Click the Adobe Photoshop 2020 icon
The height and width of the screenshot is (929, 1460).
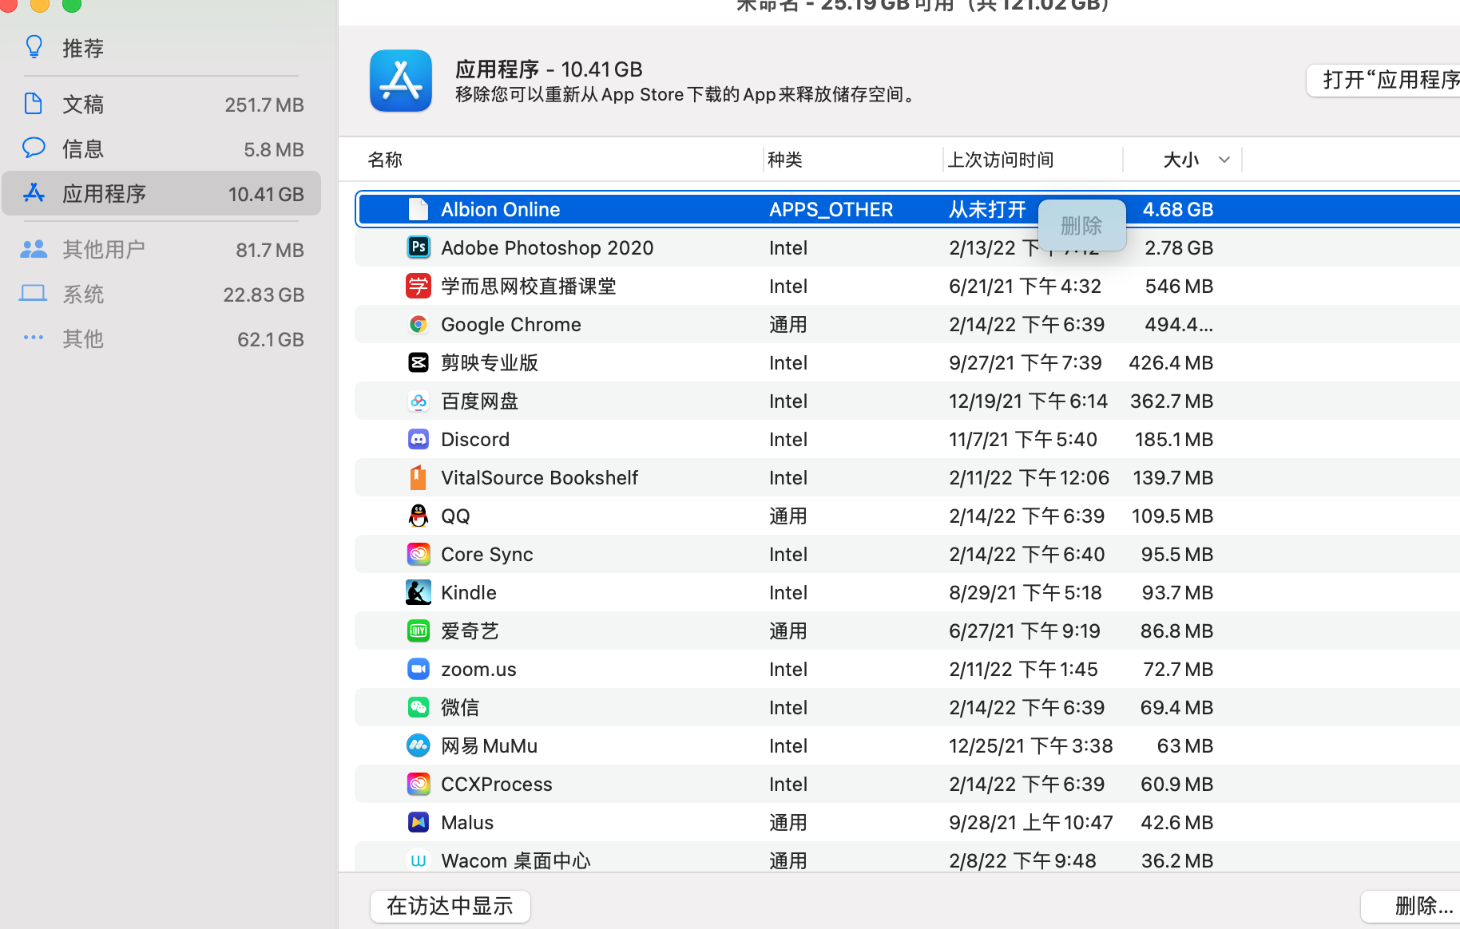tap(419, 247)
